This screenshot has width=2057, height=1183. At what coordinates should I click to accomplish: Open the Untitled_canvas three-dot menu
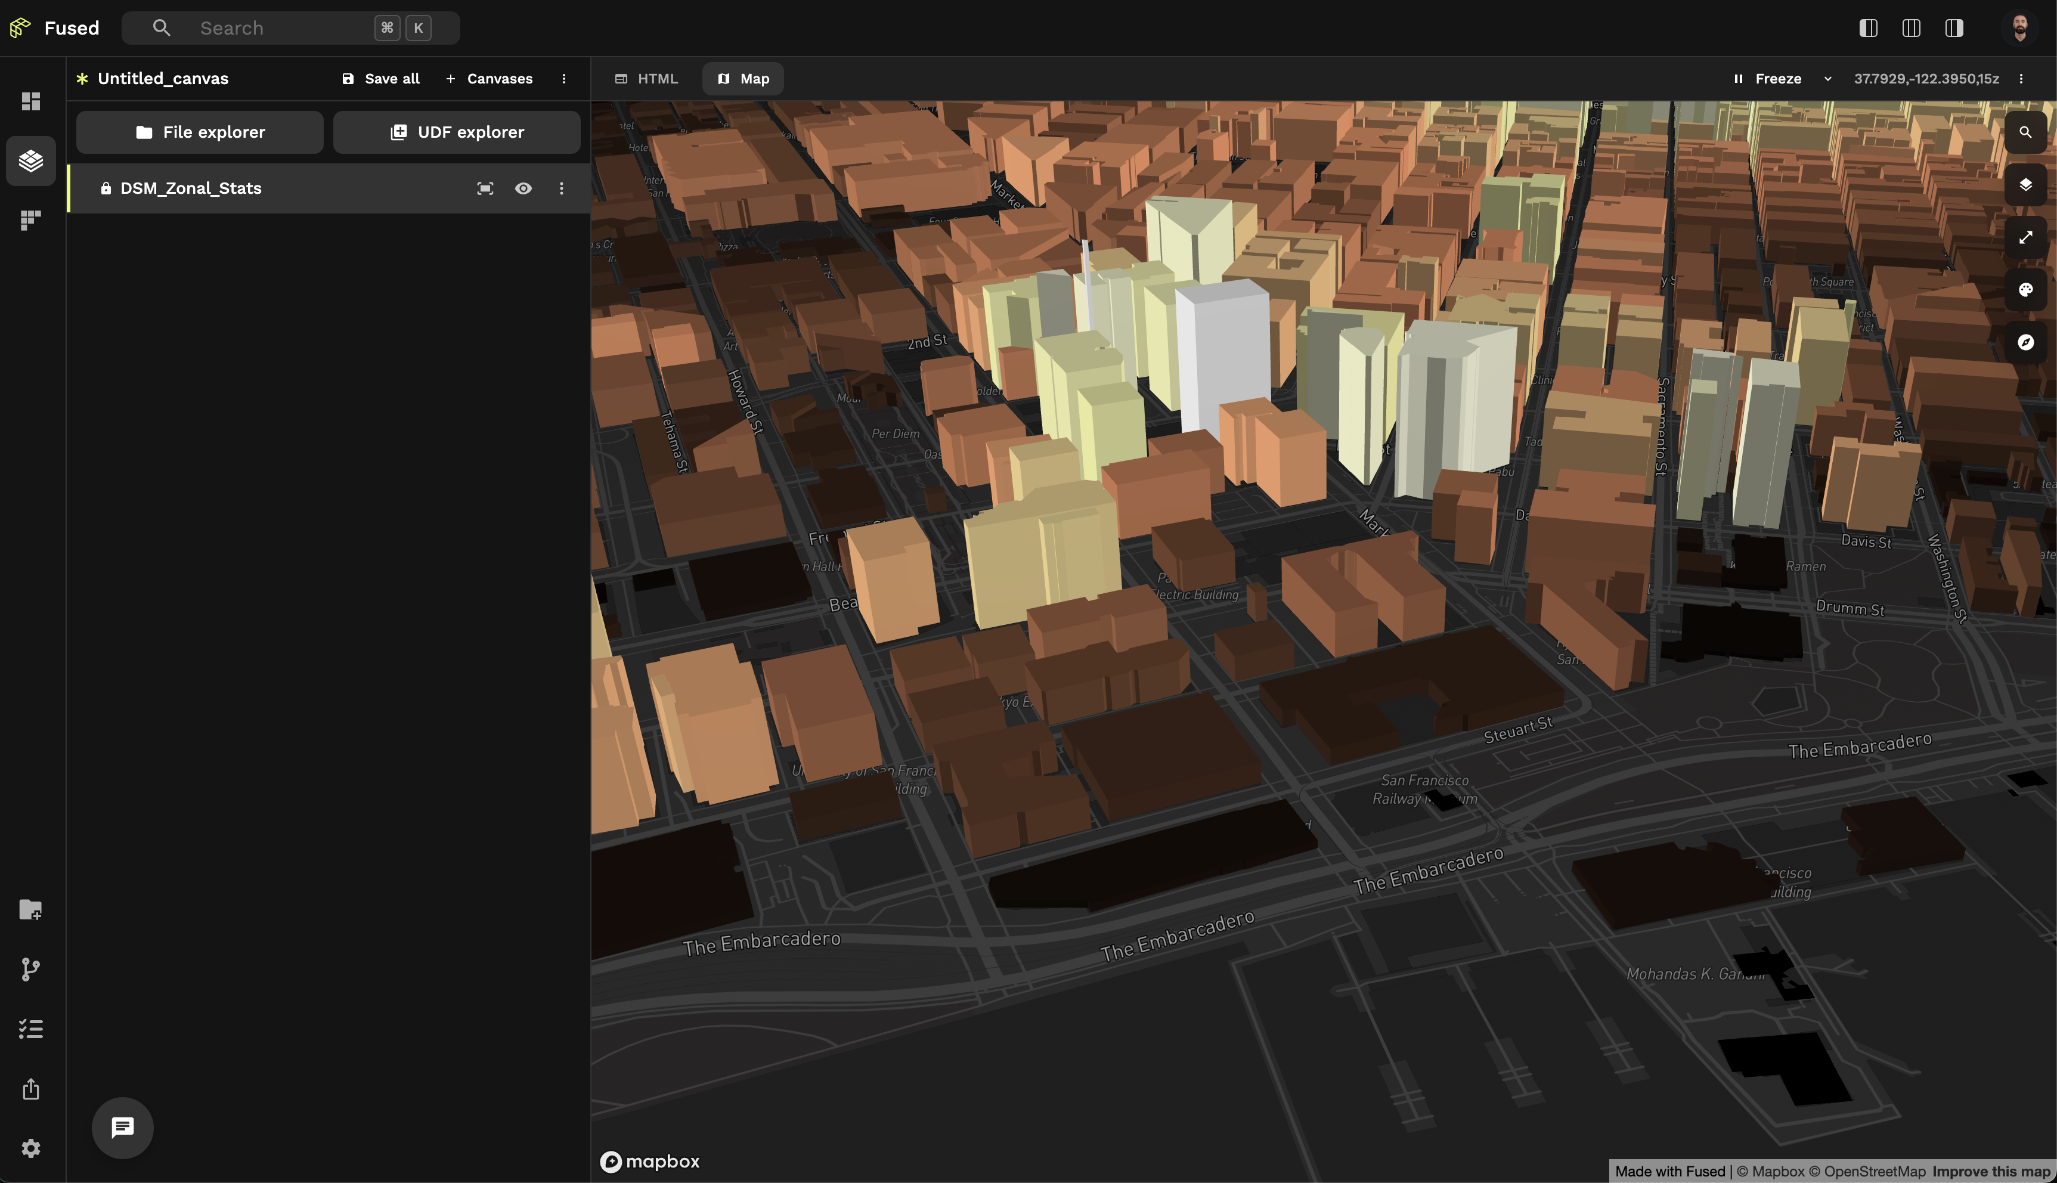[x=564, y=79]
